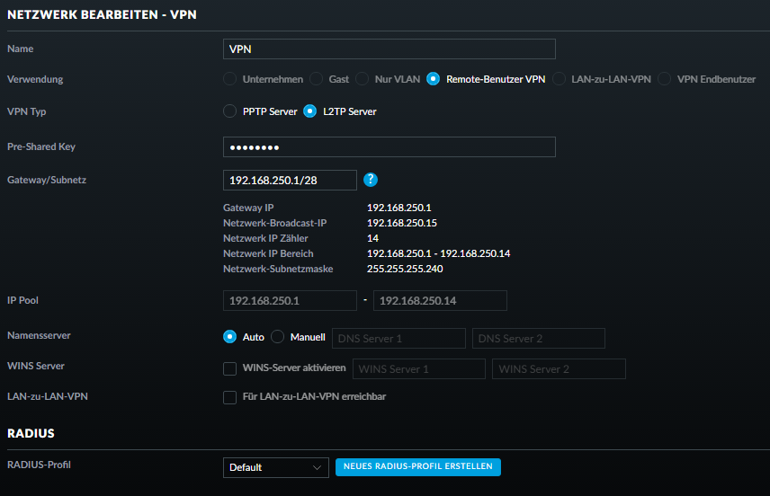Select VPN Endbenutzer radio button

pyautogui.click(x=665, y=79)
